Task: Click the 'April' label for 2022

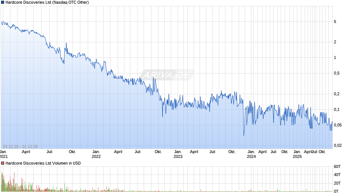Action: point(118,152)
